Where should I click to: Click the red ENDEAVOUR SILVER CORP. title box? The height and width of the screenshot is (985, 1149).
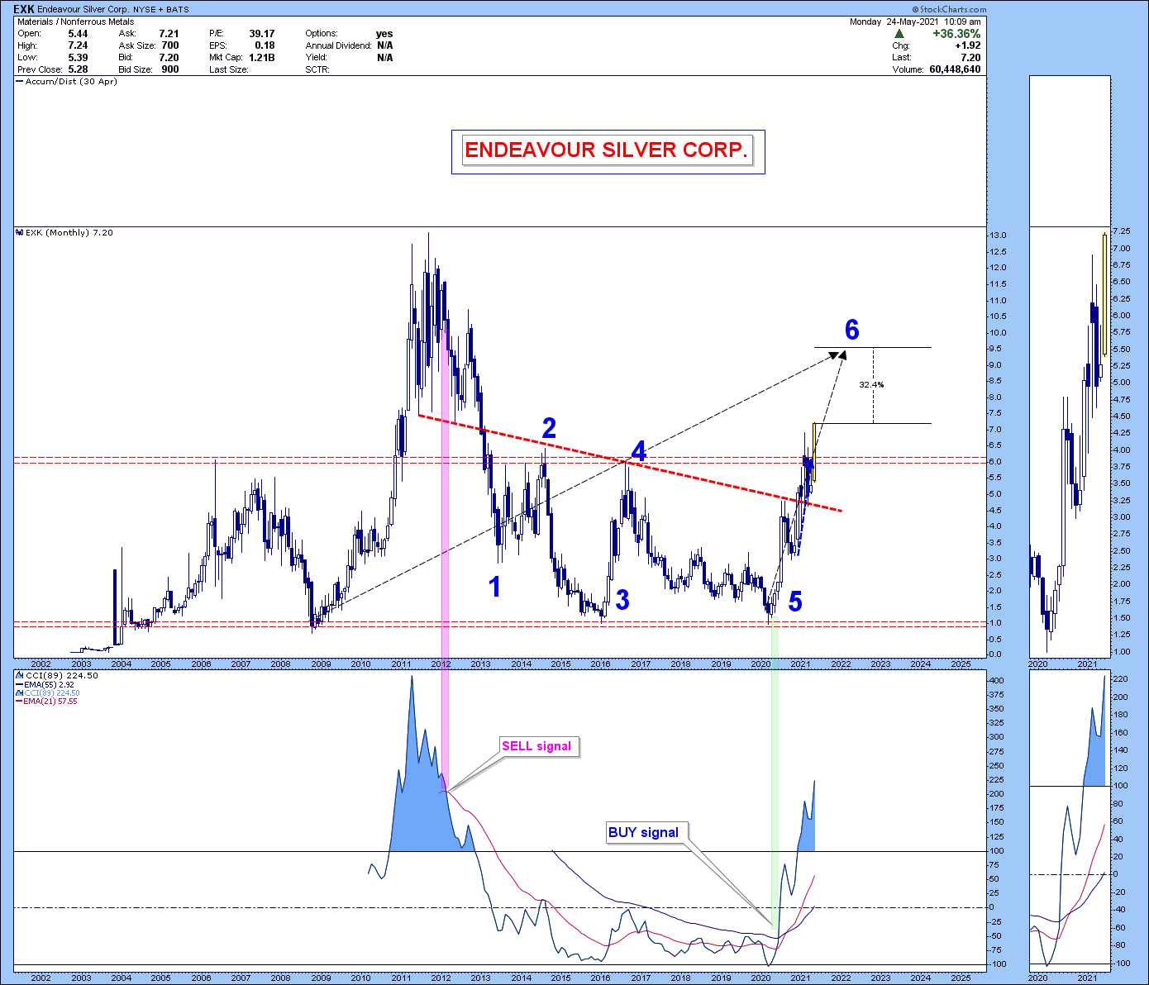(x=608, y=151)
